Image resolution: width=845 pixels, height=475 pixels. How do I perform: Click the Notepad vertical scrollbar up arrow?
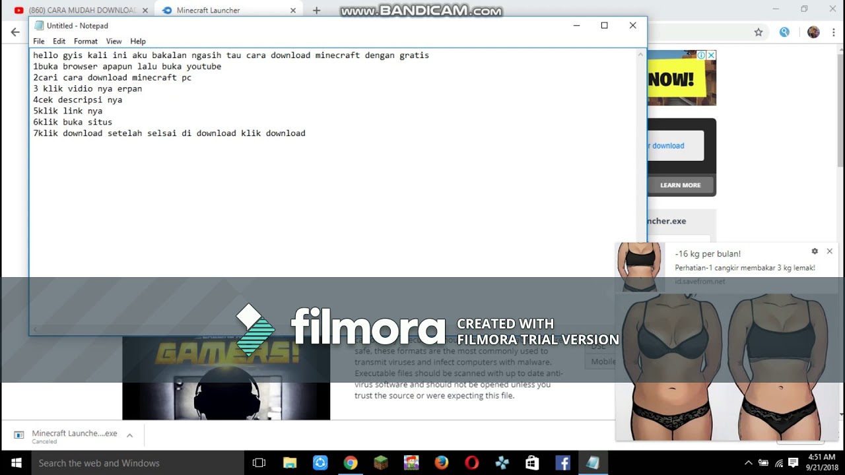click(640, 55)
